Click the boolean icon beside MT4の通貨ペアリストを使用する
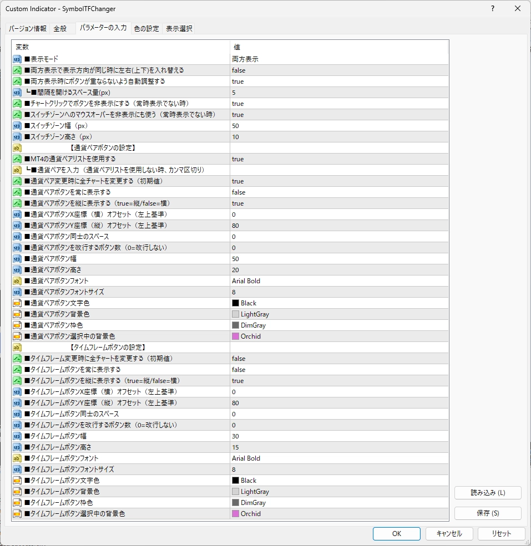 [17, 159]
